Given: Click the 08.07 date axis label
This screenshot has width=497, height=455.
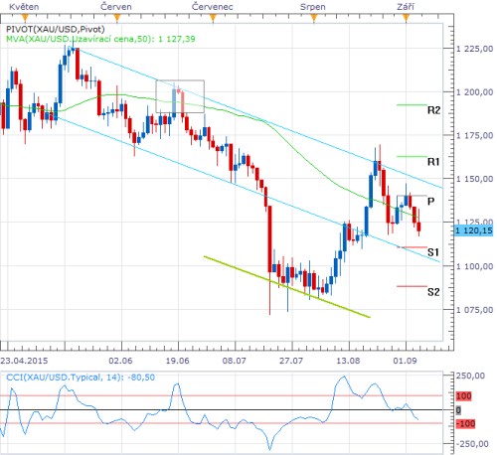Looking at the screenshot, I should tap(235, 361).
